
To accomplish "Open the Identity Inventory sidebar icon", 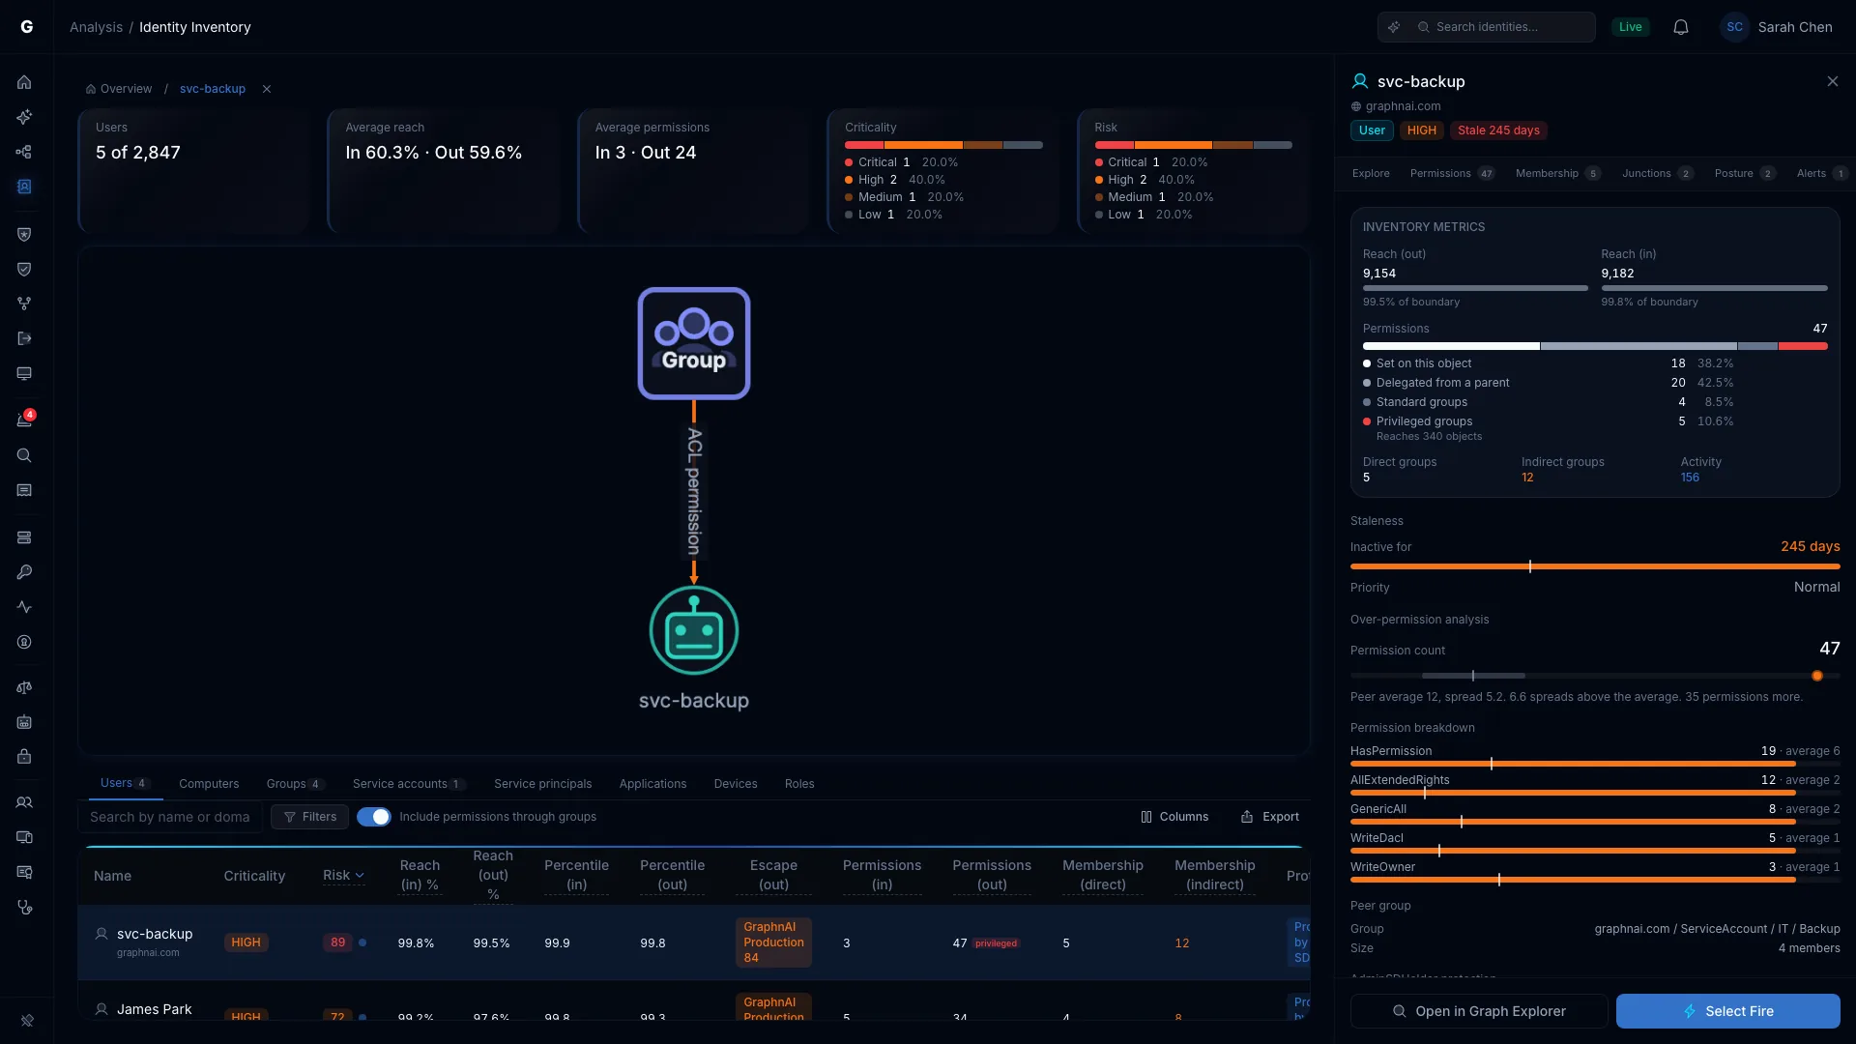I will point(24,187).
